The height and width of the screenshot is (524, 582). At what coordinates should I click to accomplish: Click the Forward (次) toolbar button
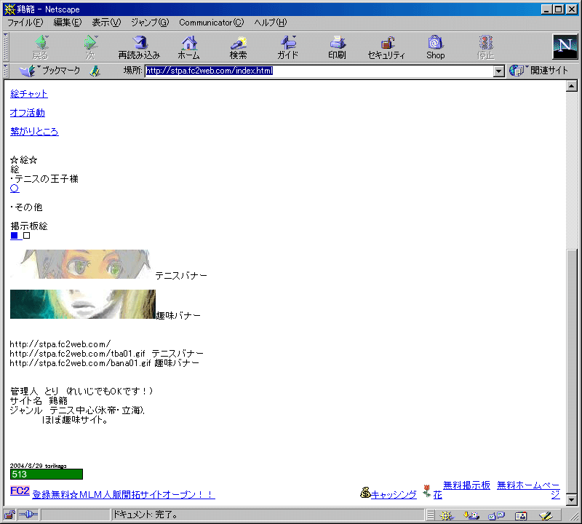(90, 47)
